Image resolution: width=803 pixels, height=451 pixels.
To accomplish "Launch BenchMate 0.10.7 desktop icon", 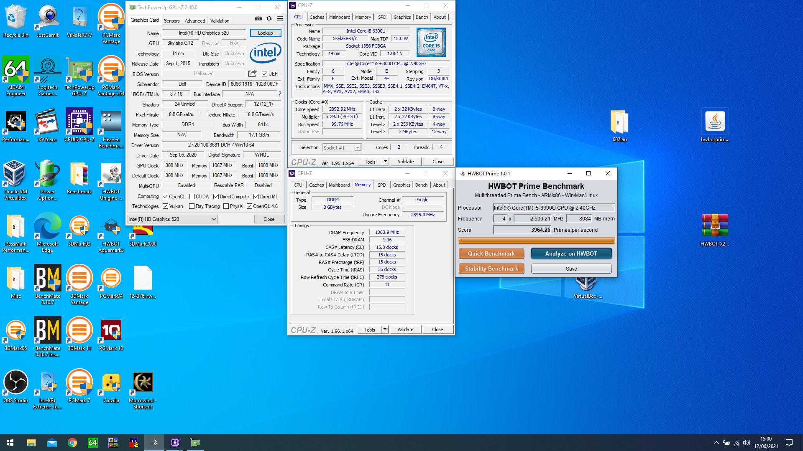I will 48,285.
